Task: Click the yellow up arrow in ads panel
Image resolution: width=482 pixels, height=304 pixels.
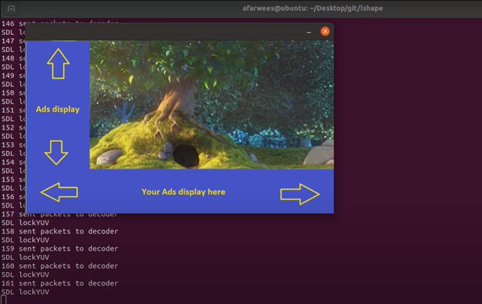Action: pyautogui.click(x=58, y=64)
